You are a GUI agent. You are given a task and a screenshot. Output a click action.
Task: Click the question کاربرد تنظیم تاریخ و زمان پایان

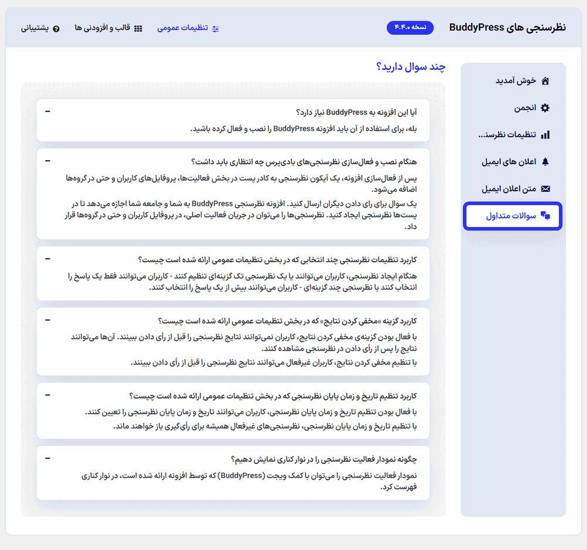click(273, 396)
